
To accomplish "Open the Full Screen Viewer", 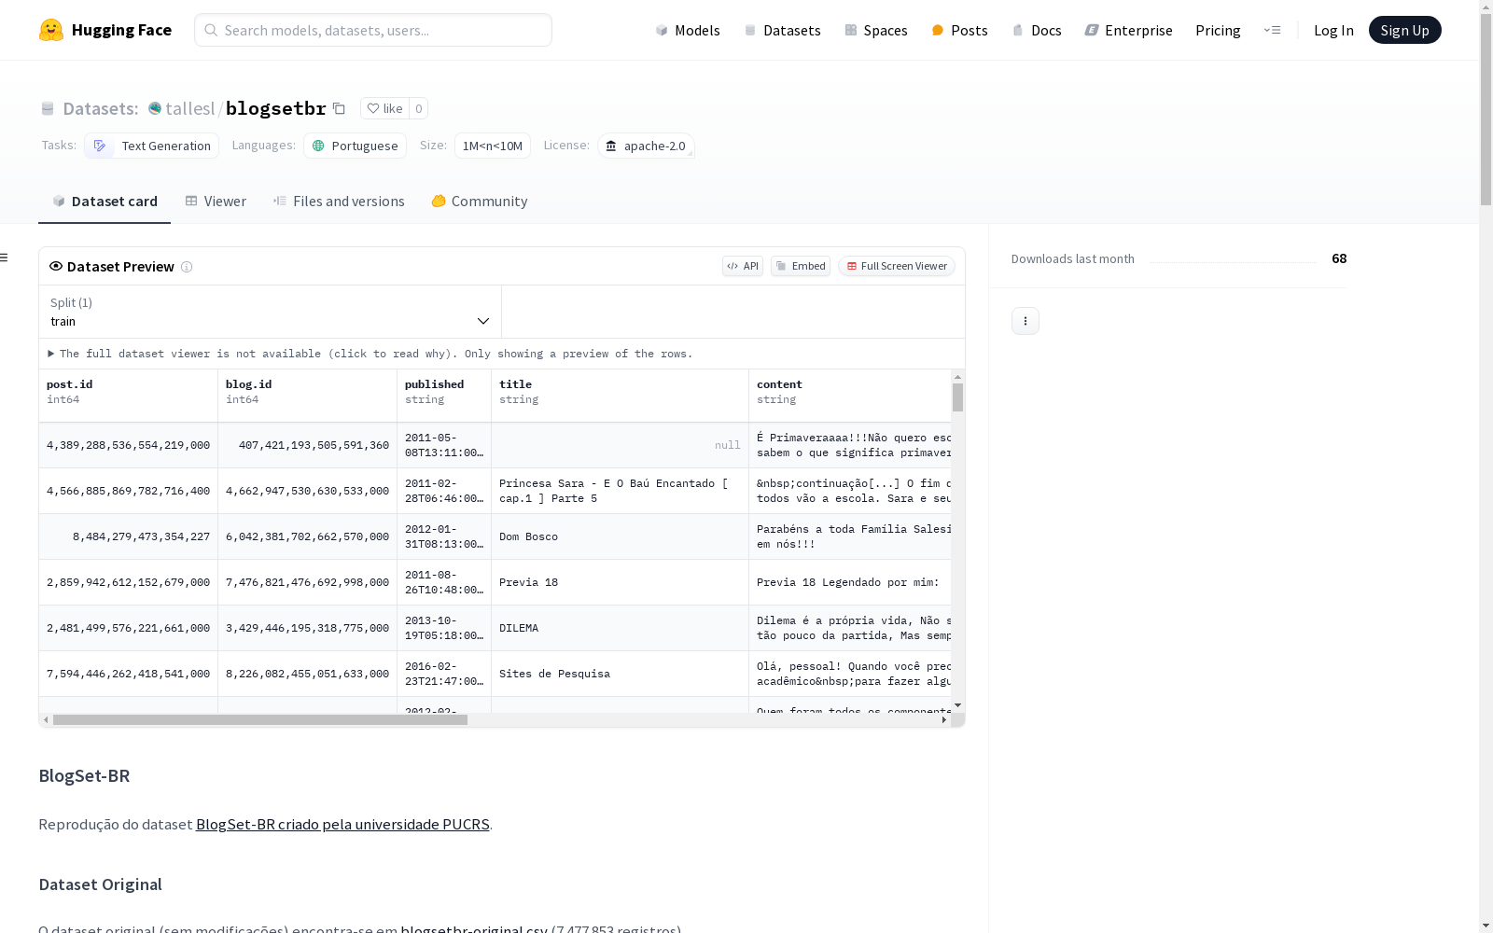I will pos(897,266).
